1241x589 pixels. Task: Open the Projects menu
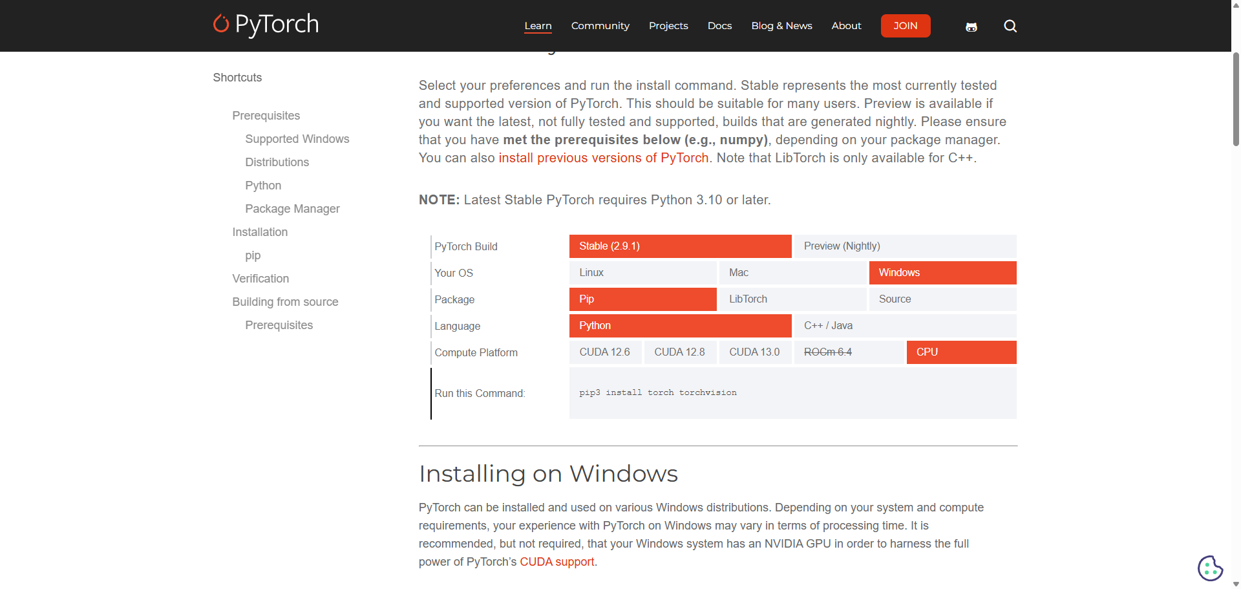[668, 26]
